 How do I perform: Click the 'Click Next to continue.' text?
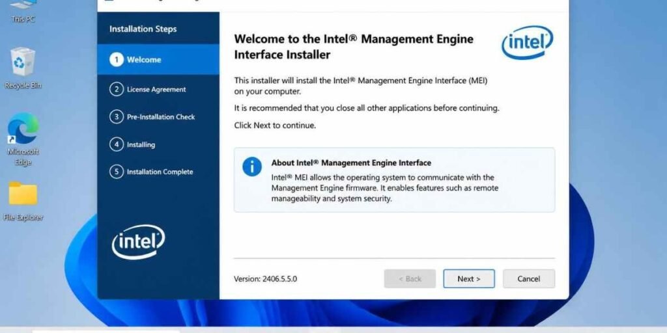[276, 126]
